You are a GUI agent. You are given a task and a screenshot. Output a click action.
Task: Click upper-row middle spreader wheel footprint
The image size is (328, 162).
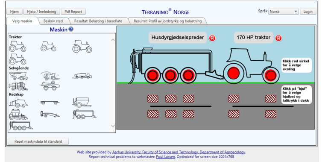(x=171, y=99)
